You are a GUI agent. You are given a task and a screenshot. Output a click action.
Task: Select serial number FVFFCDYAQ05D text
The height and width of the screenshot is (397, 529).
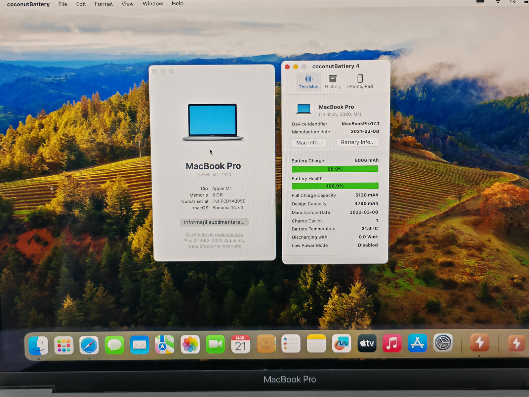(229, 201)
